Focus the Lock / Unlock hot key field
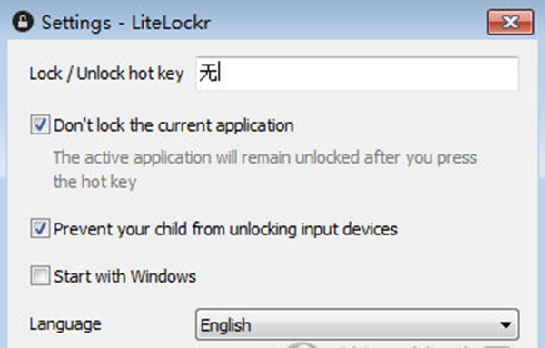545x348 pixels. (357, 74)
